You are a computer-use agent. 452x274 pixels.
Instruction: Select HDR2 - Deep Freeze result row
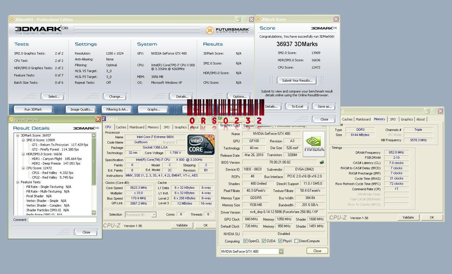(56, 163)
